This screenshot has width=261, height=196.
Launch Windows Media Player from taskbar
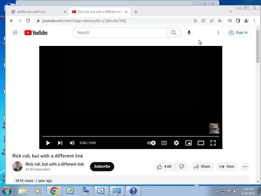pos(38,191)
